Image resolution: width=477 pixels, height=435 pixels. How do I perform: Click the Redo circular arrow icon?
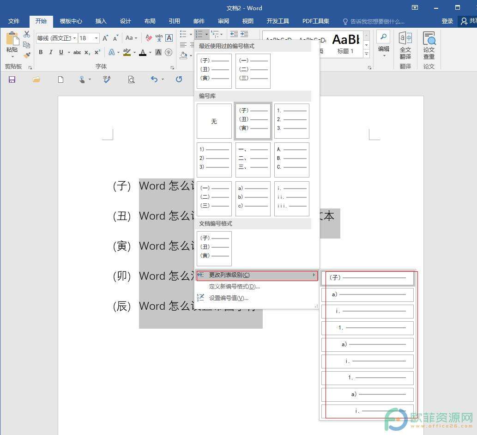click(179, 80)
